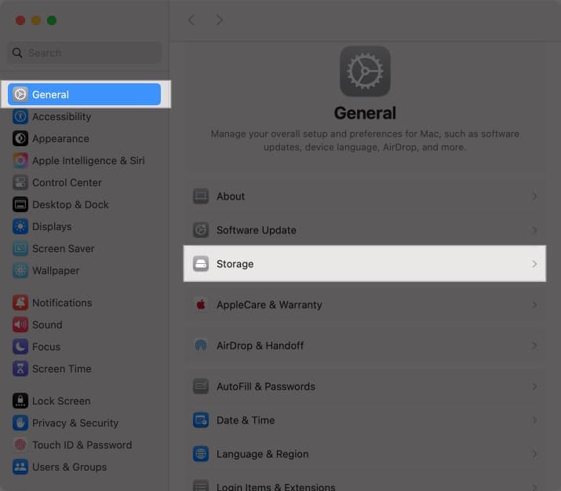Open the Lock Screen icon
The height and width of the screenshot is (491, 561).
click(x=20, y=401)
